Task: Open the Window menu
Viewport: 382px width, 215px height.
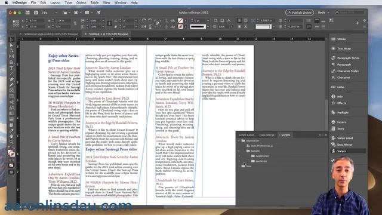Action: 121,2
